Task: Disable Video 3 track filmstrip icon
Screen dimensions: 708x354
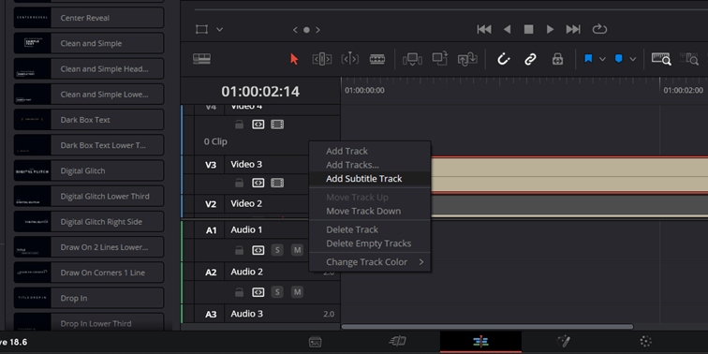Action: click(277, 183)
